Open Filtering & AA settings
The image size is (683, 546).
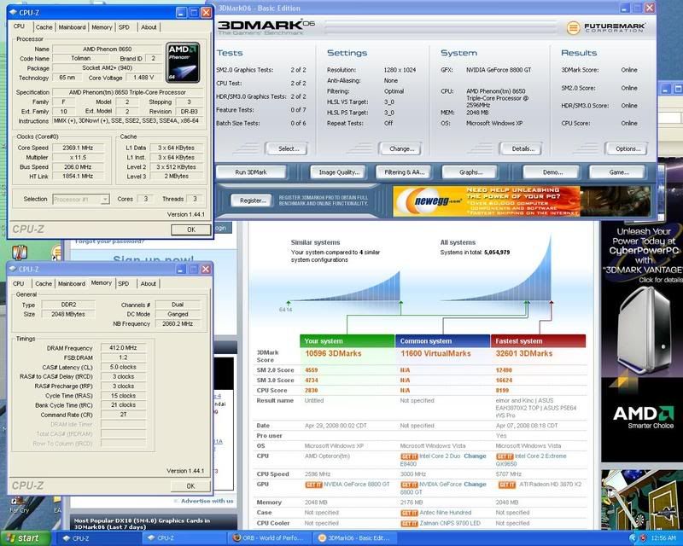coord(406,171)
